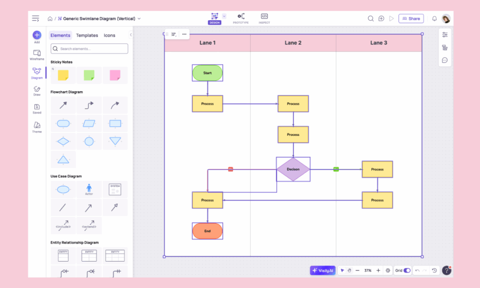Start presentation with the play icon
480x288 pixels.
tap(392, 19)
